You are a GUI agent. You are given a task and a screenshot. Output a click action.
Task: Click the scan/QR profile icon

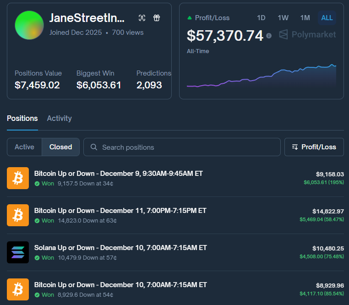(x=142, y=18)
